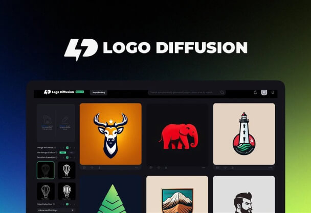
Task: Click the info icon beside Image Influence
Action: click(55, 148)
